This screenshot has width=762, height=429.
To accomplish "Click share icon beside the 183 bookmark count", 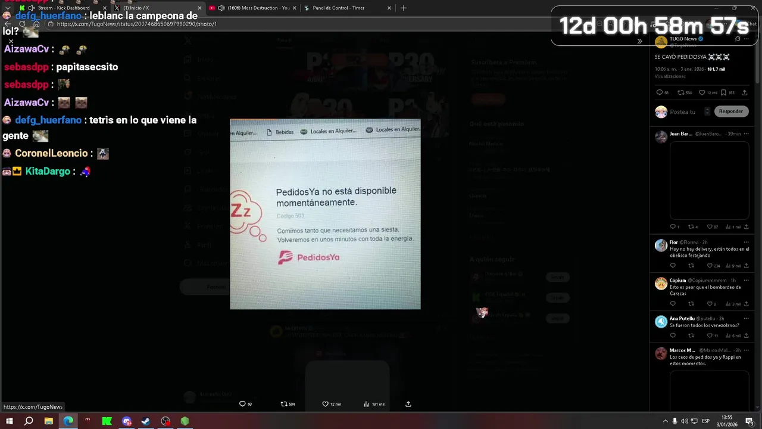I will point(744,92).
